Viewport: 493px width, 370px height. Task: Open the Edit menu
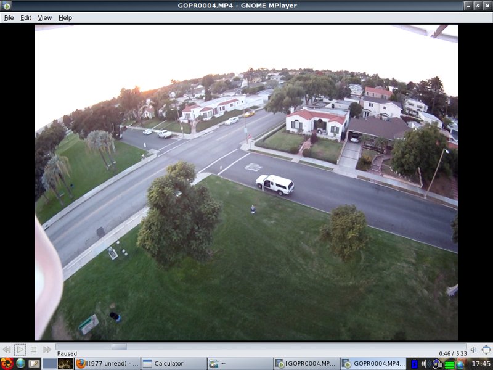pos(26,18)
